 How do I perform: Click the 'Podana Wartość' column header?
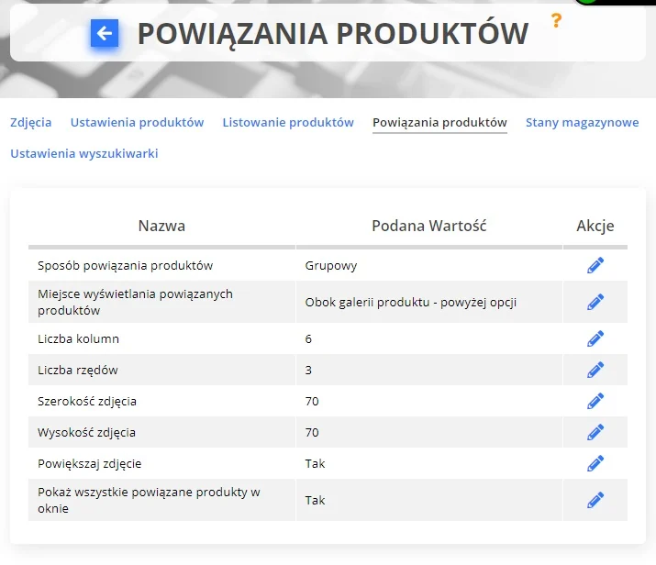tap(429, 226)
